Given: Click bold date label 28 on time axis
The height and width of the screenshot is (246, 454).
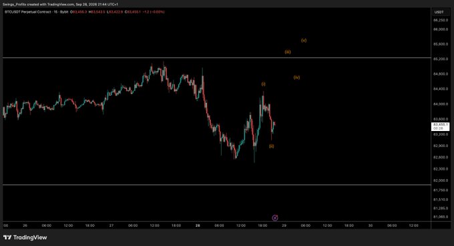Looking at the screenshot, I should [x=198, y=225].
